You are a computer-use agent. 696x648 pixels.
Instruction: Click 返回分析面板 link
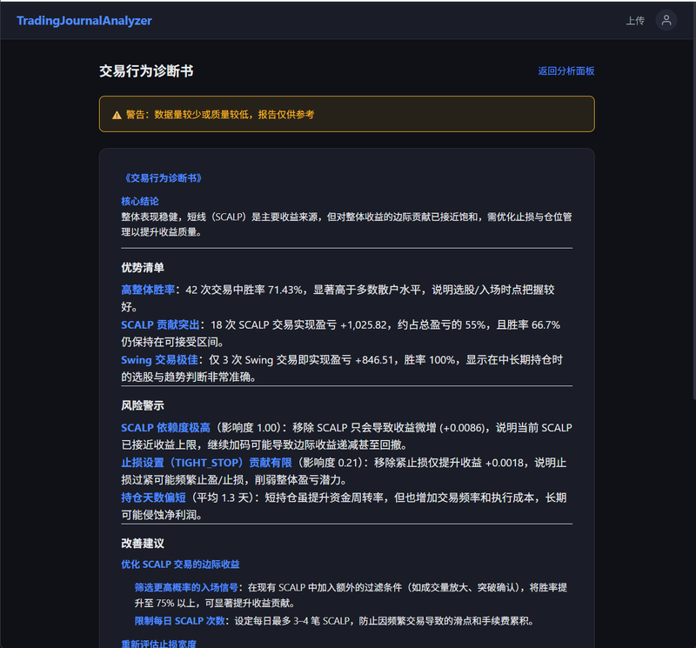pos(566,71)
